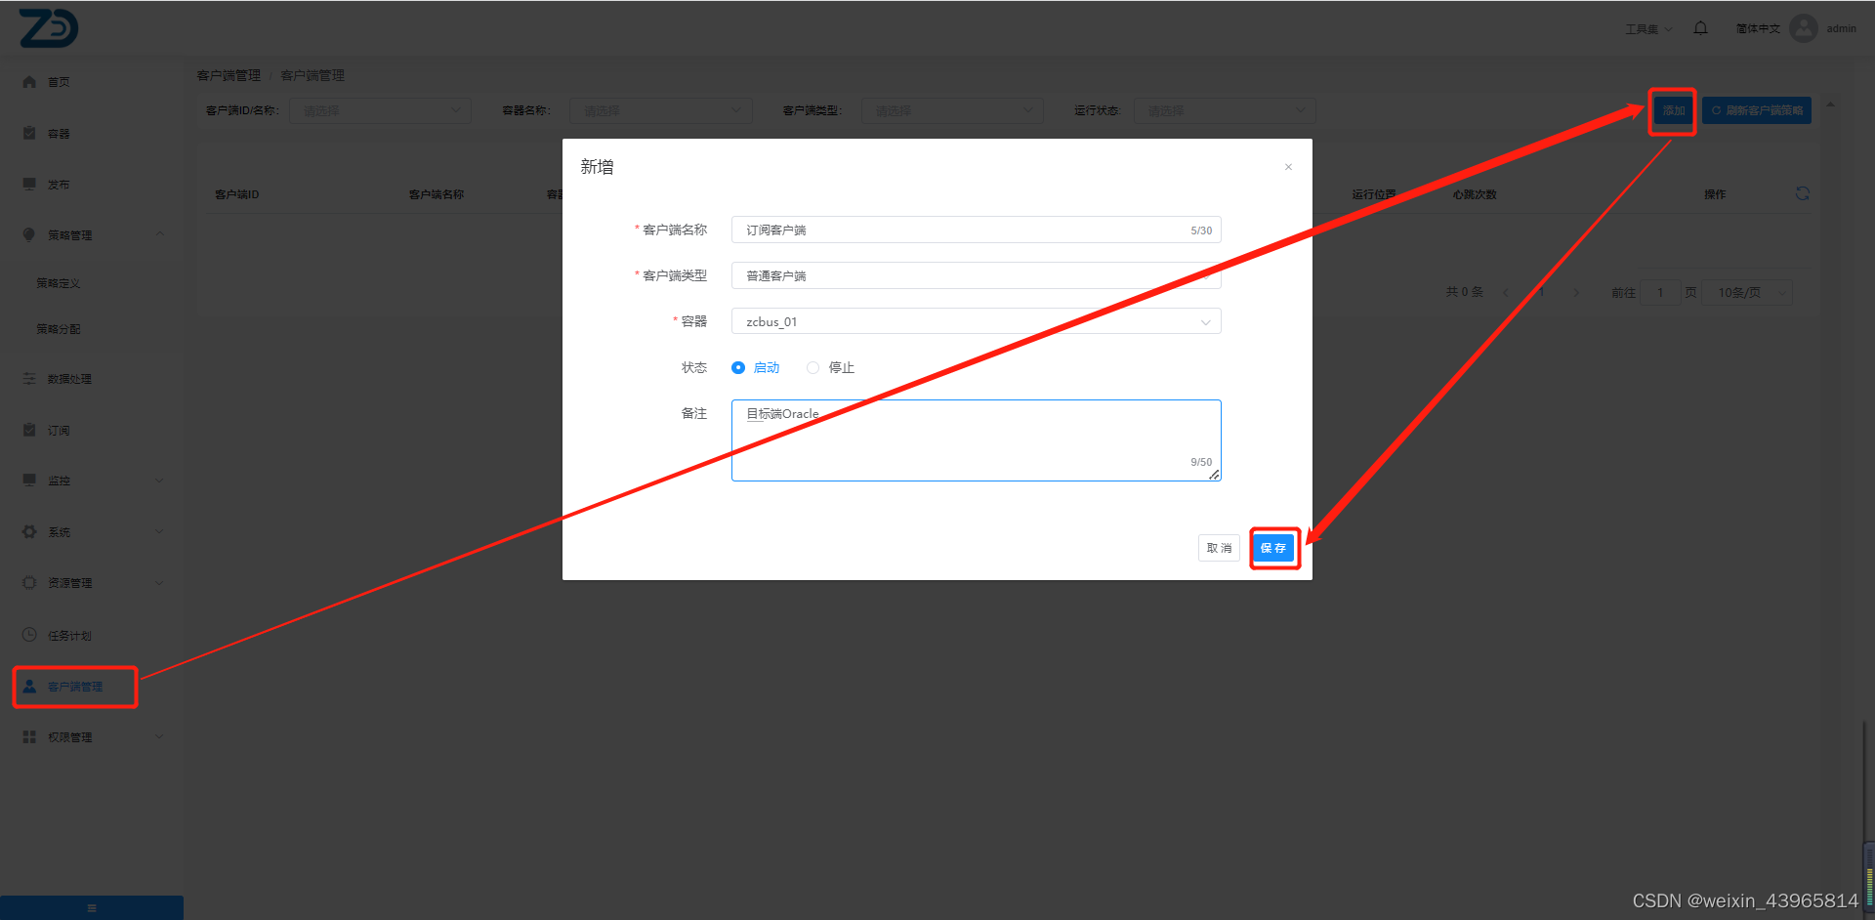Viewport: 1875px width, 920px height.
Task: Click the lightbulb icon beside 策略管理
Action: [29, 234]
